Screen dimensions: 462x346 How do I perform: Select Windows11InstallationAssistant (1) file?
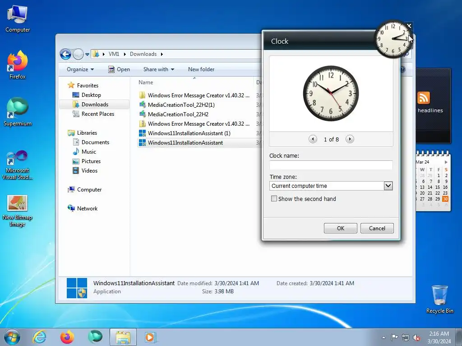[189, 133]
